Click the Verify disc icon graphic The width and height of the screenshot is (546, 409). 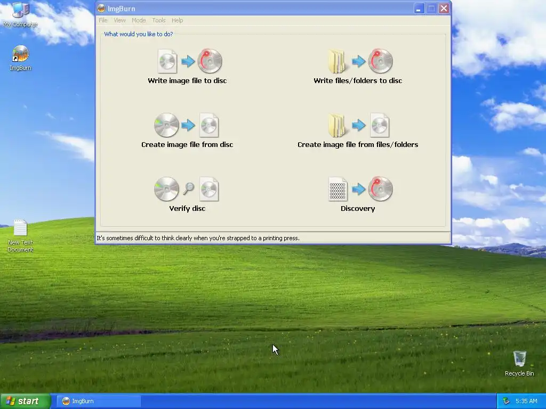(187, 189)
